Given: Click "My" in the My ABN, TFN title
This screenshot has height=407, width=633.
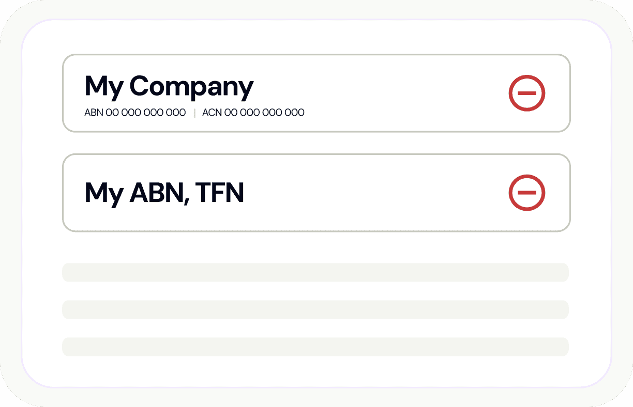Looking at the screenshot, I should pyautogui.click(x=103, y=193).
